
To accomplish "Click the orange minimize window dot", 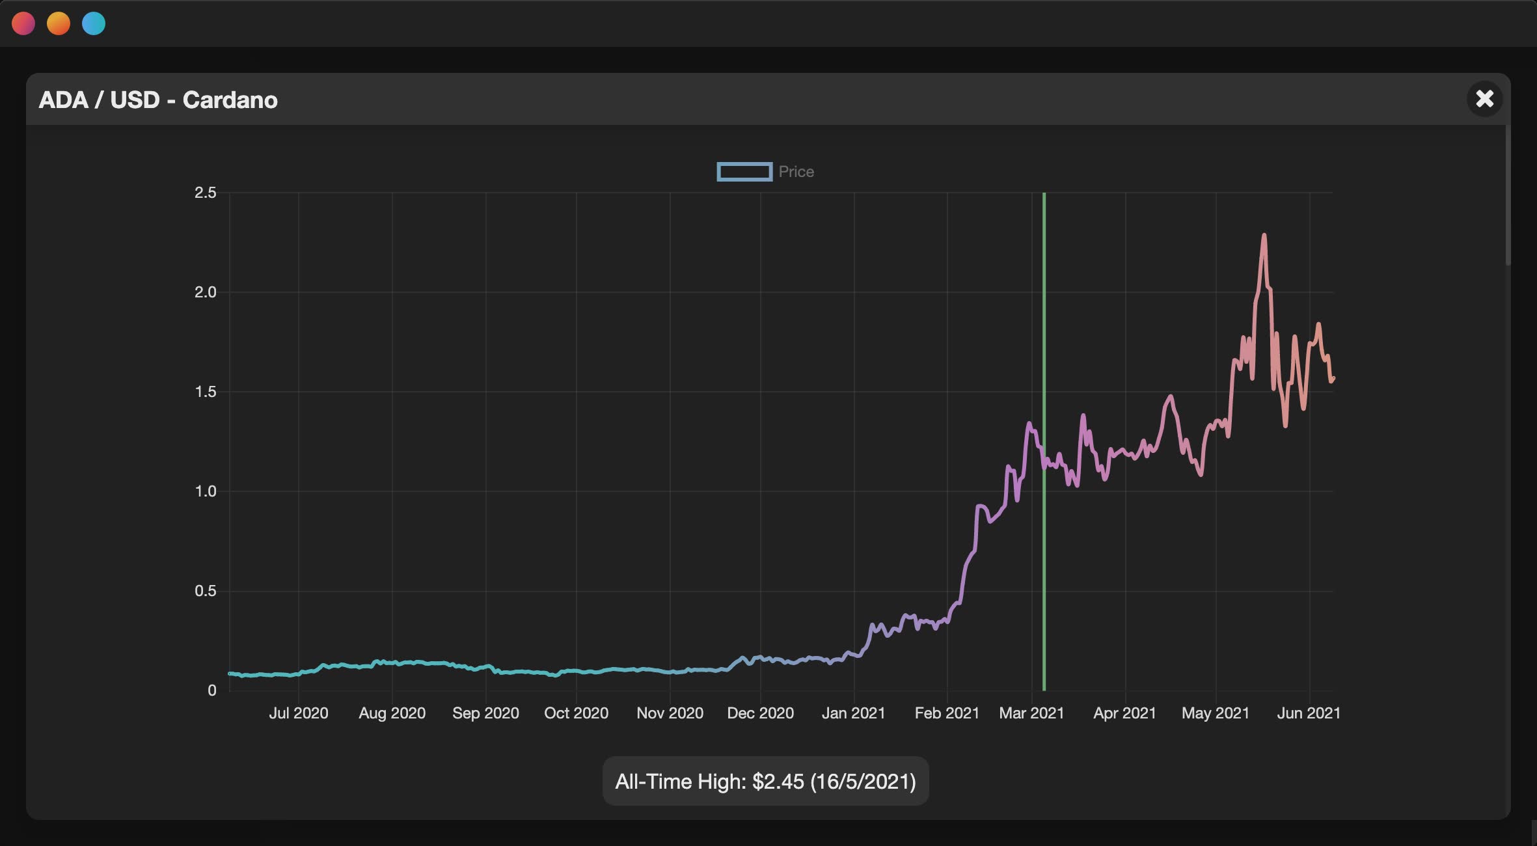I will (59, 24).
